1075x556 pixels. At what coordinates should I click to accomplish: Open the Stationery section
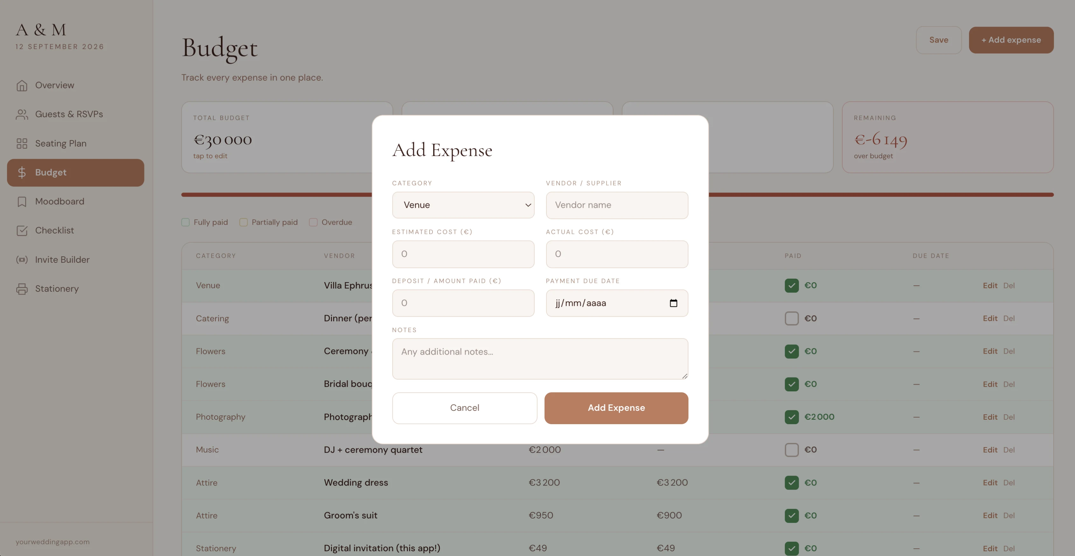[75, 288]
